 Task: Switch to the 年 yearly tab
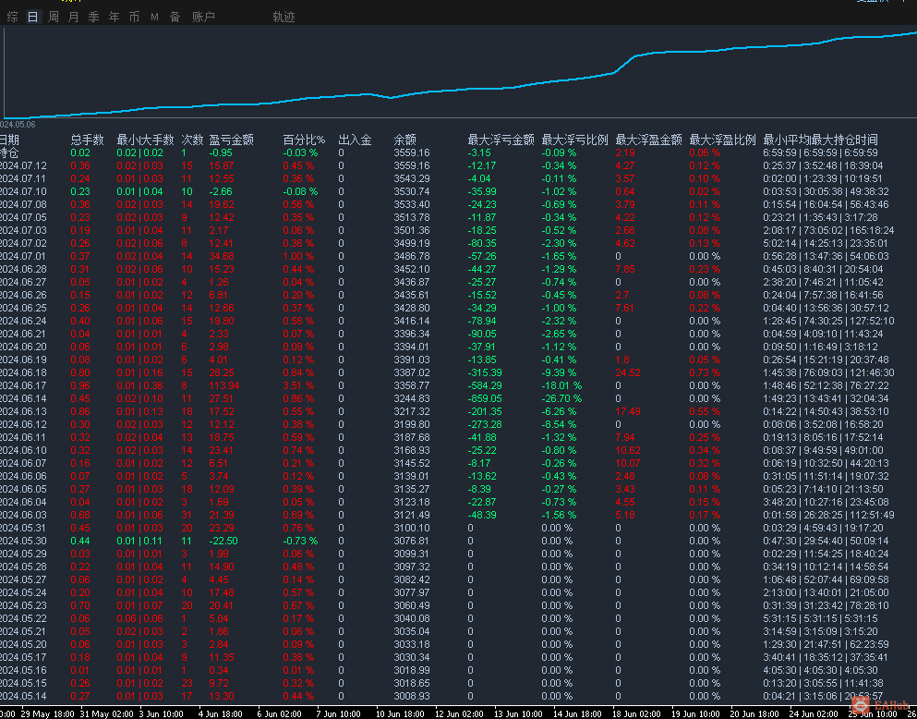pos(114,17)
